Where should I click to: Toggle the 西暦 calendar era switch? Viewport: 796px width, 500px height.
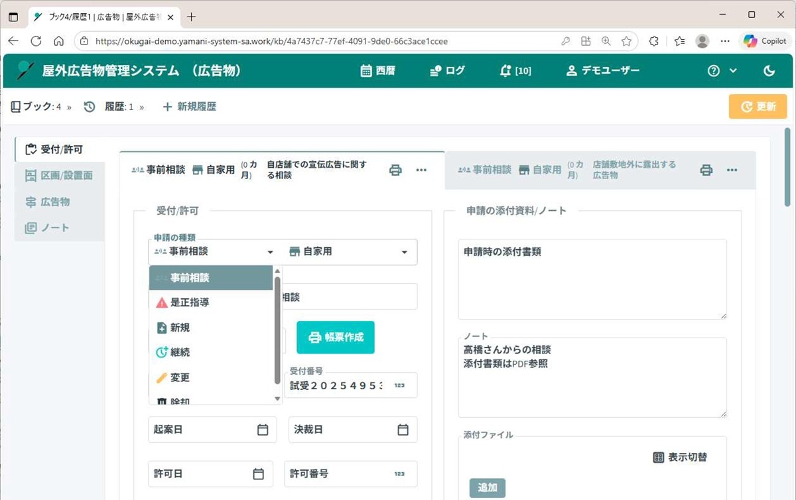377,71
